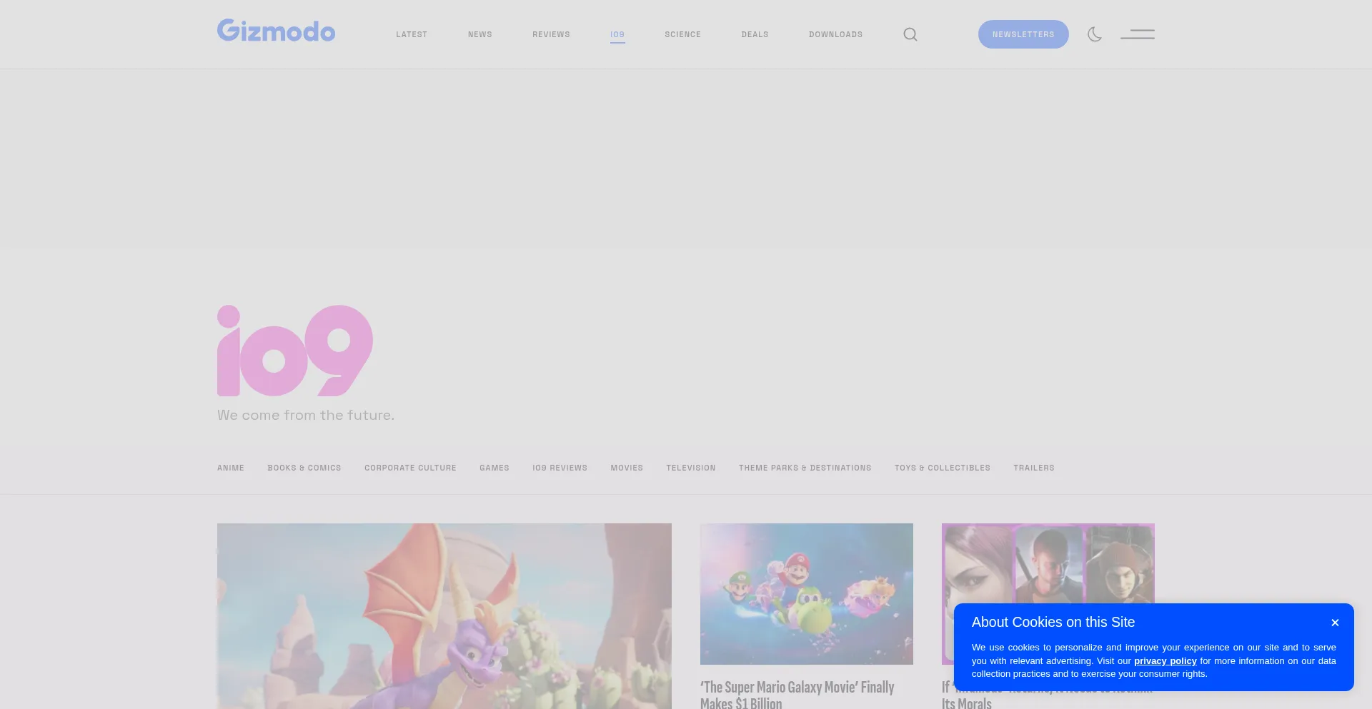This screenshot has width=1372, height=709.
Task: Open the Spyro dragon article image
Action: tap(444, 616)
